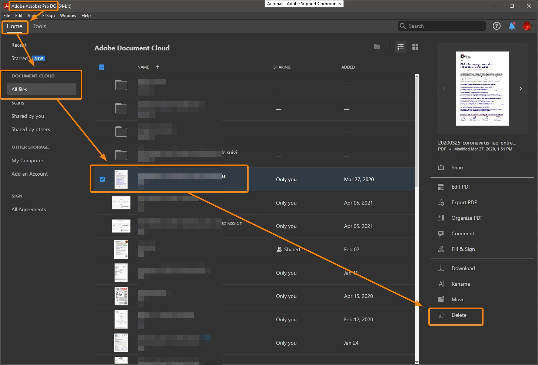Open the Help menu

(86, 16)
